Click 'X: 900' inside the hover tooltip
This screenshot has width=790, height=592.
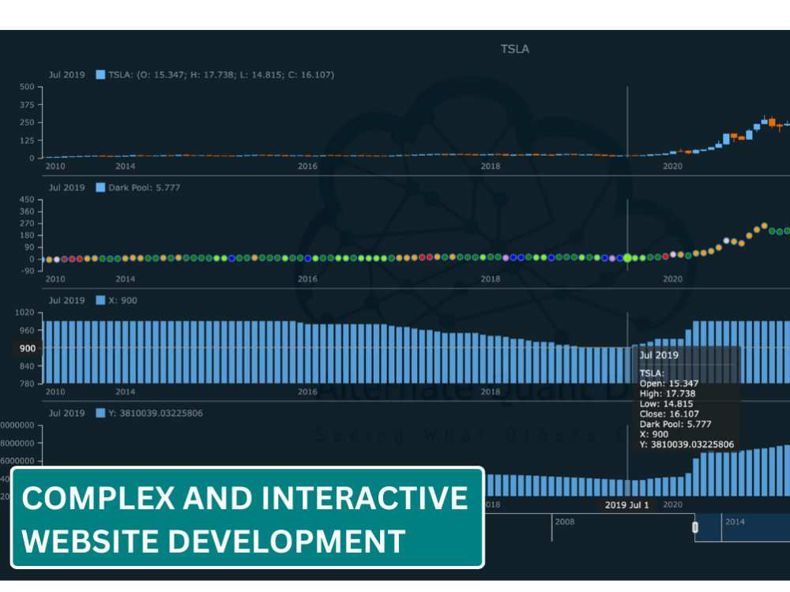653,434
